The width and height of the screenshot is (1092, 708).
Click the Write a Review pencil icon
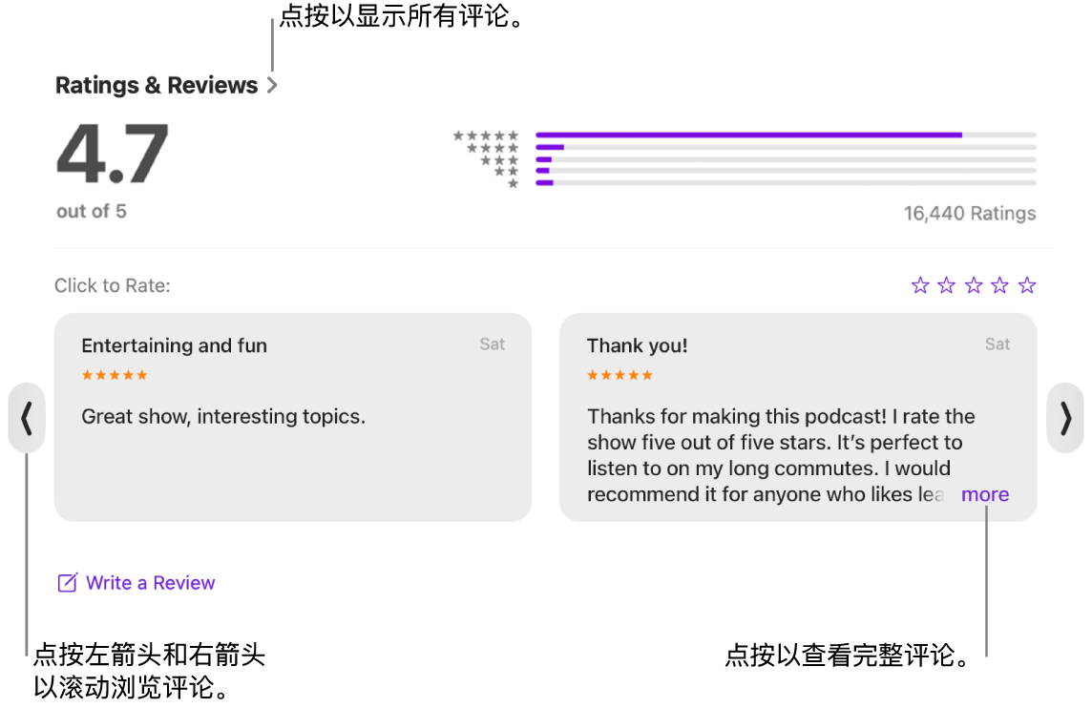[68, 583]
